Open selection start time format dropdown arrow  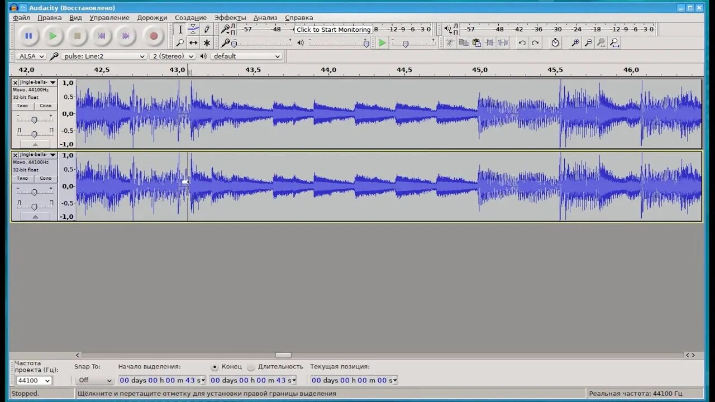pos(203,380)
